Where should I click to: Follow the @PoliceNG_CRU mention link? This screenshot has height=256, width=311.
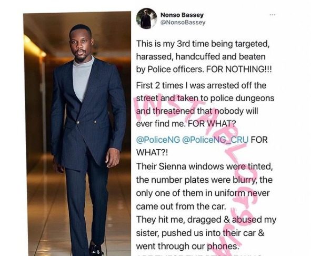(x=215, y=140)
